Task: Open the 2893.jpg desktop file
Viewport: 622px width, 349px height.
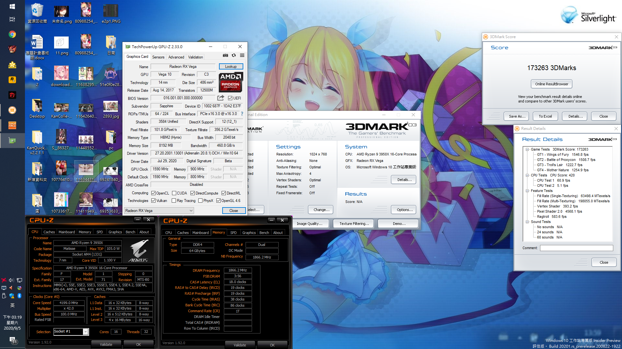Action: (111, 109)
